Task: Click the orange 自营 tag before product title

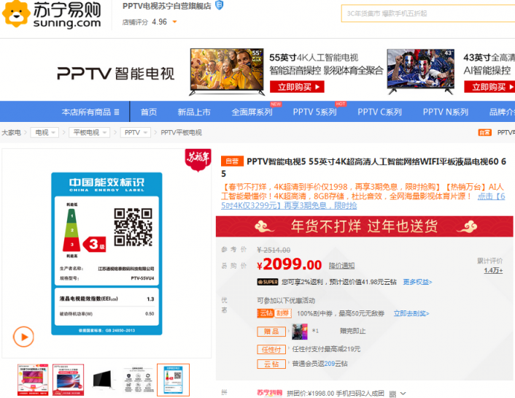Action: click(232, 161)
